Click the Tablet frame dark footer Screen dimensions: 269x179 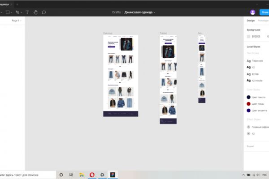point(168,121)
